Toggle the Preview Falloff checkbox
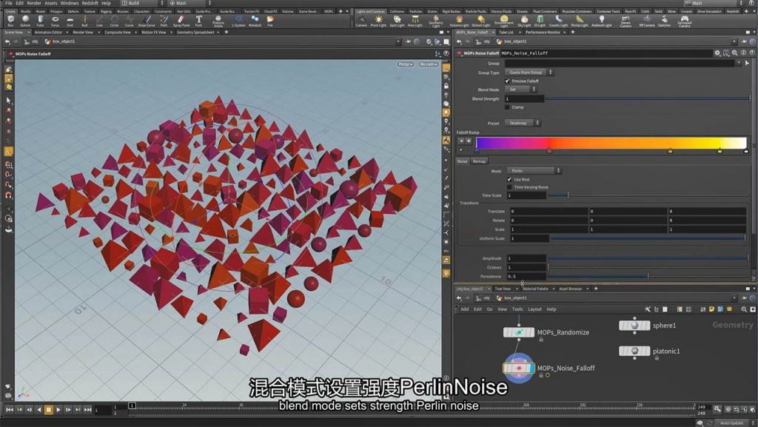The width and height of the screenshot is (758, 427). (x=508, y=81)
